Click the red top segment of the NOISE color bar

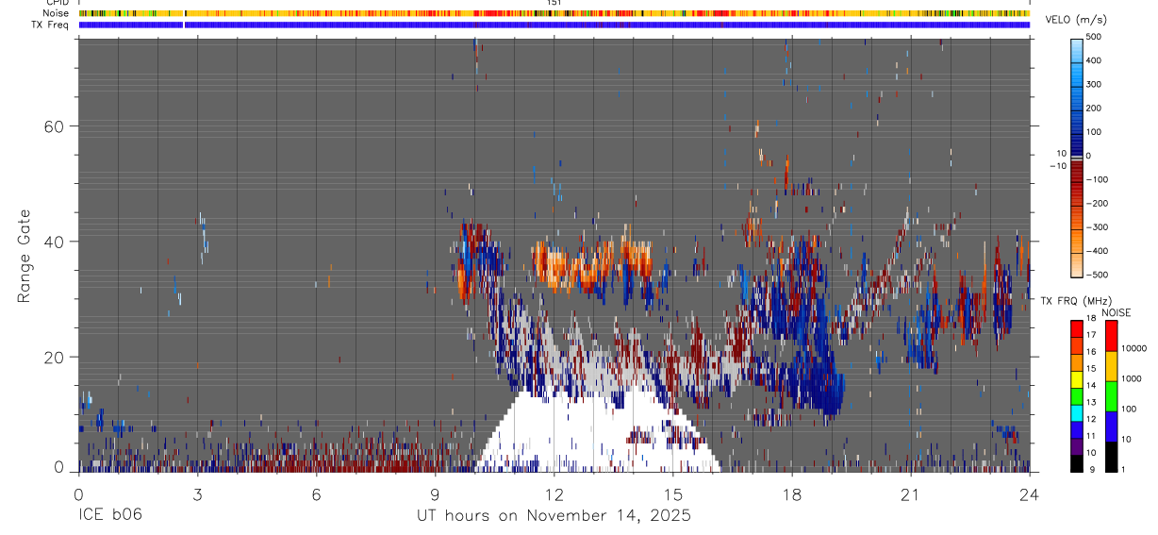1111,336
